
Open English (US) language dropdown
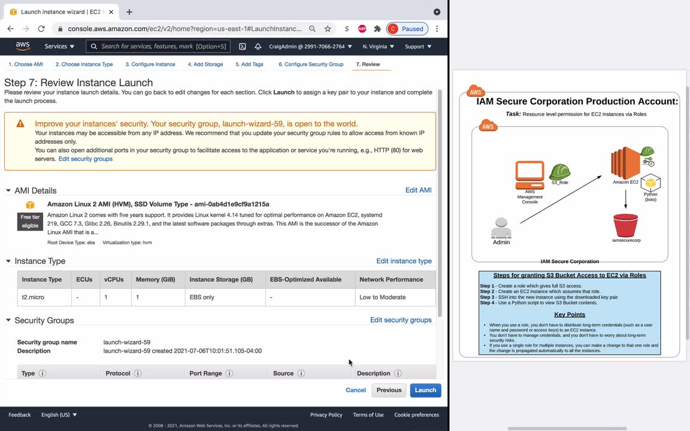click(59, 415)
